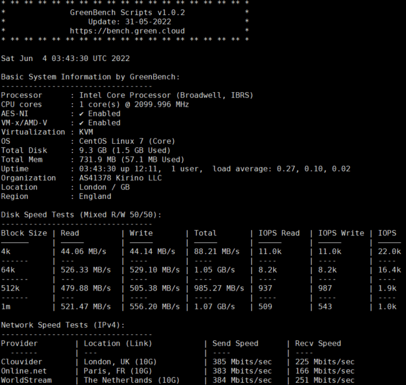Viewport: 406px width, 385px height.
Task: Click the provider name 'WorldStream'
Action: pyautogui.click(x=26, y=380)
